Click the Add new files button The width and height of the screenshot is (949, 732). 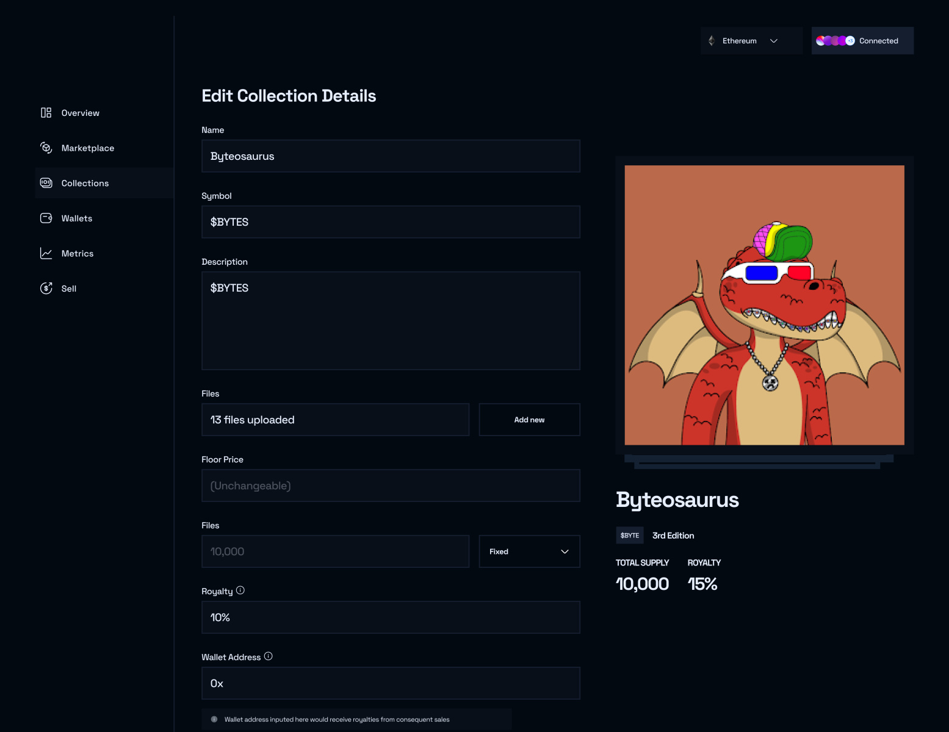(x=529, y=420)
